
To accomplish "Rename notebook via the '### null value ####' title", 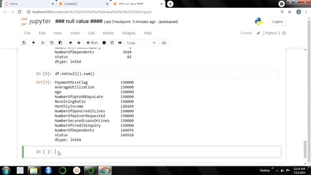I will tap(79, 21).
